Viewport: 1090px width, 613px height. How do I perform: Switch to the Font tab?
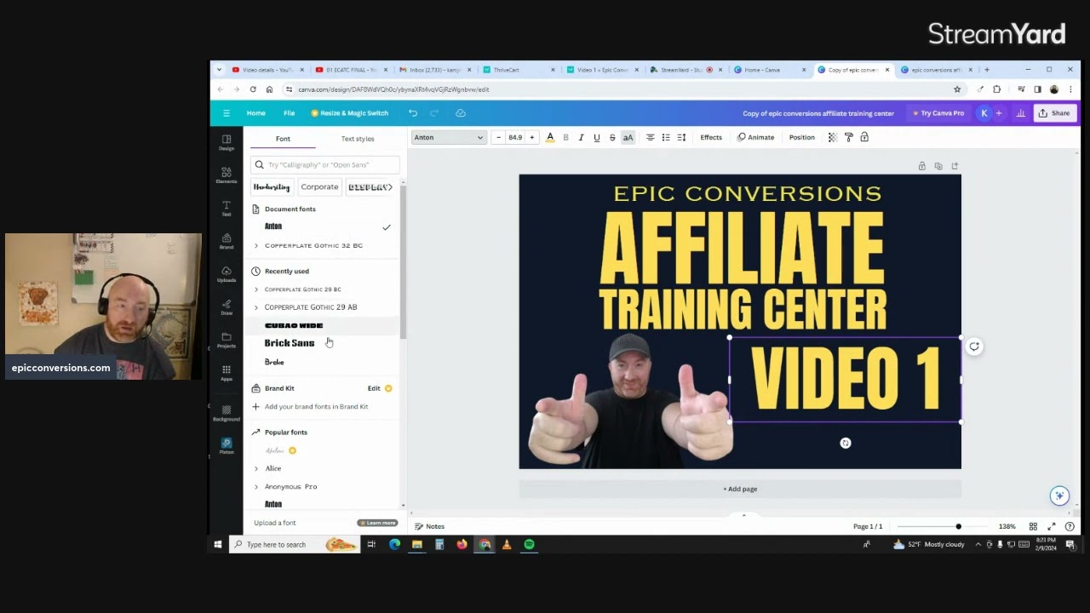click(283, 139)
